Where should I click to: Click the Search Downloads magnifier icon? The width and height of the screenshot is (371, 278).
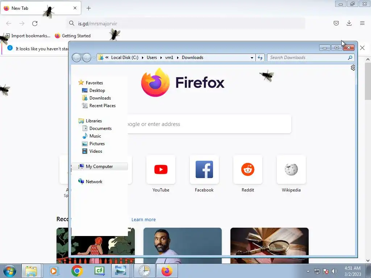(x=350, y=58)
